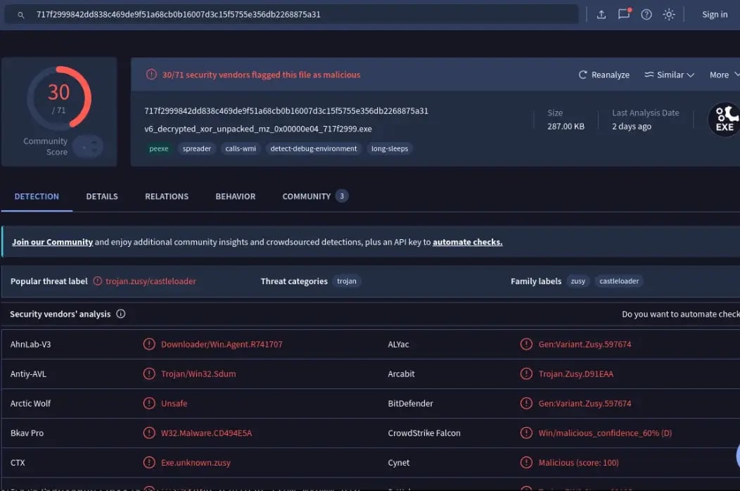Click the W32.Malware.CD494E5A result
This screenshot has height=491, width=740.
[206, 433]
